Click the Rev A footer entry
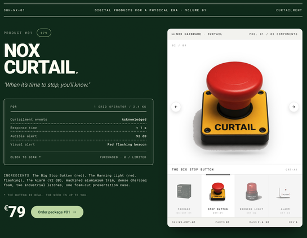 (x=293, y=222)
